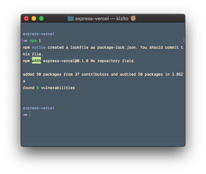
Task: Click the 'added 50 packages' text
Action: coord(42,74)
